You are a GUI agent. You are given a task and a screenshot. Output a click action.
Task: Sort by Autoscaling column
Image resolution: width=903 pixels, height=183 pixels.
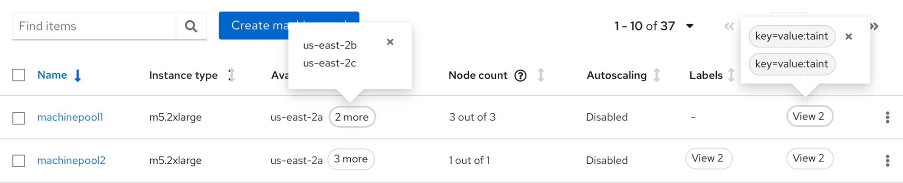(657, 75)
